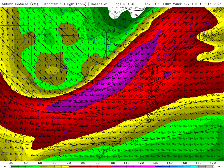Click the 5340 height contour label
The height and width of the screenshot is (168, 224).
tap(121, 45)
